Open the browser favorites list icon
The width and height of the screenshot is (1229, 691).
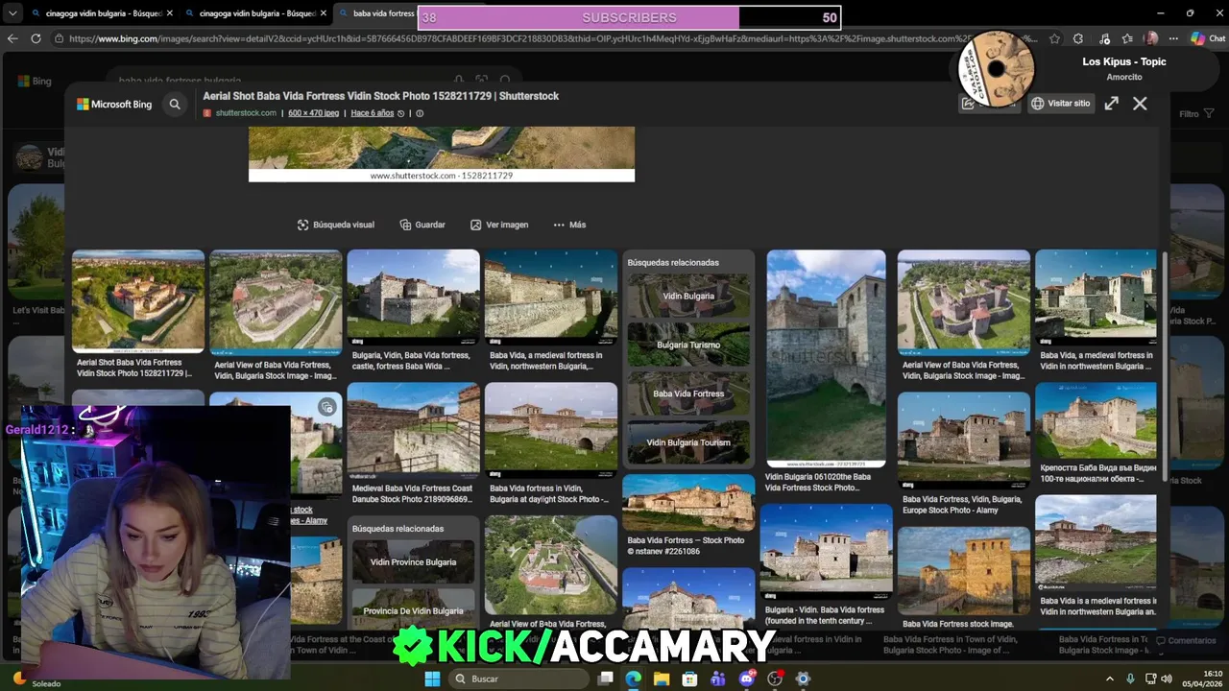pos(1127,38)
